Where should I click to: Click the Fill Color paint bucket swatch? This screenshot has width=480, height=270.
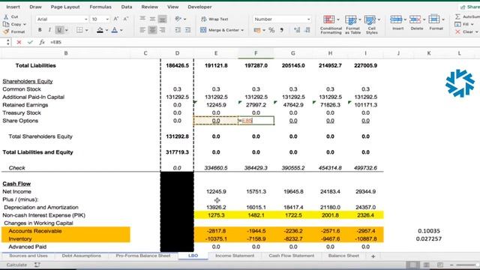[100, 30]
